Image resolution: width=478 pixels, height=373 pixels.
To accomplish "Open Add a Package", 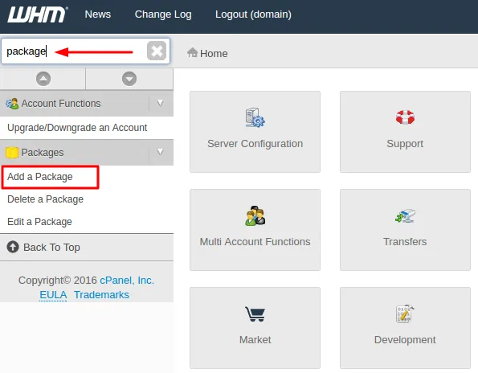I will [40, 177].
